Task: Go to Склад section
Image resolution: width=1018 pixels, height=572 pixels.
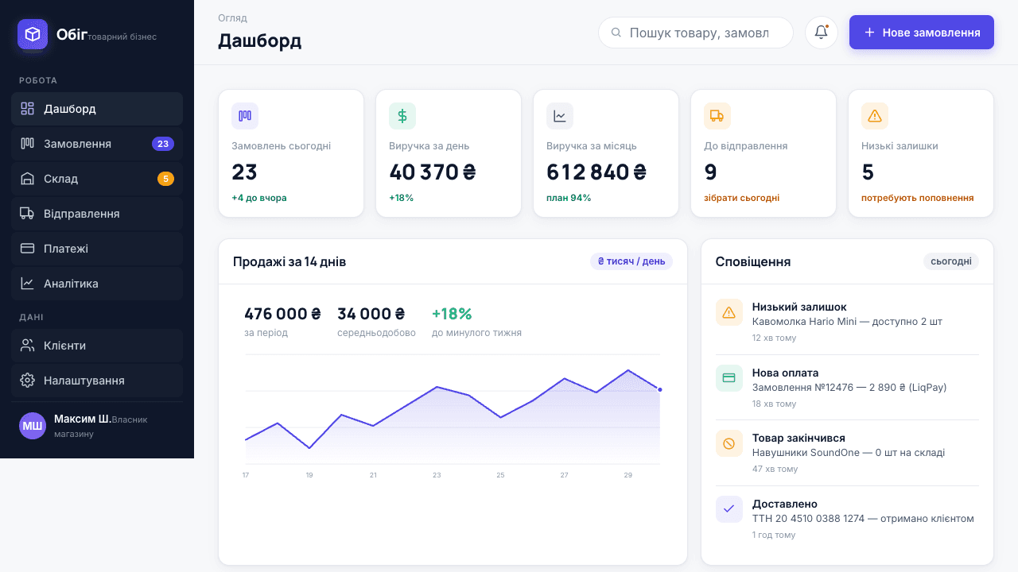Action: tap(97, 179)
